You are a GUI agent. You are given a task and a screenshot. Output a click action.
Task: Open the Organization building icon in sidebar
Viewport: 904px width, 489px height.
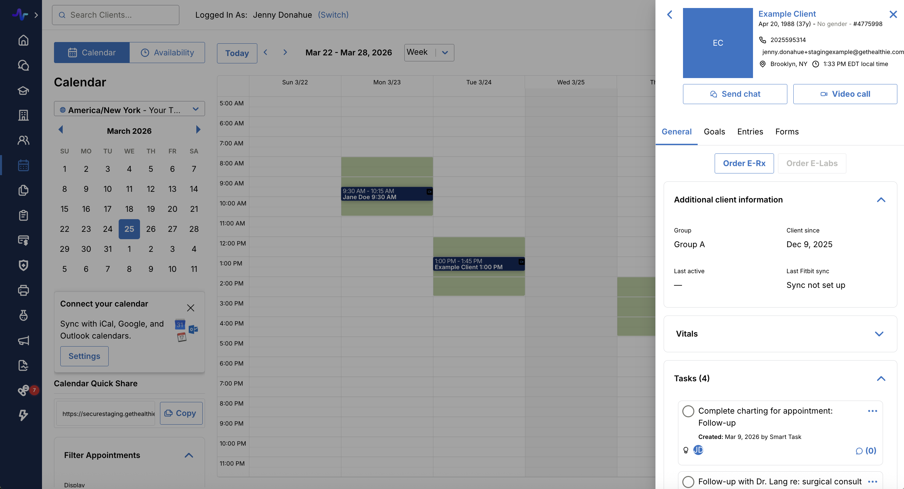click(x=23, y=115)
